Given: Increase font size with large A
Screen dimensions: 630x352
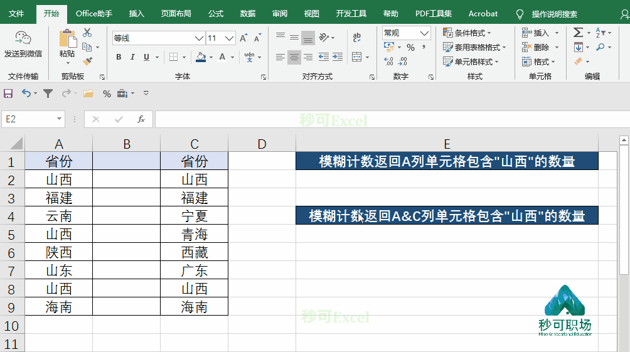Looking at the screenshot, I should tap(243, 38).
